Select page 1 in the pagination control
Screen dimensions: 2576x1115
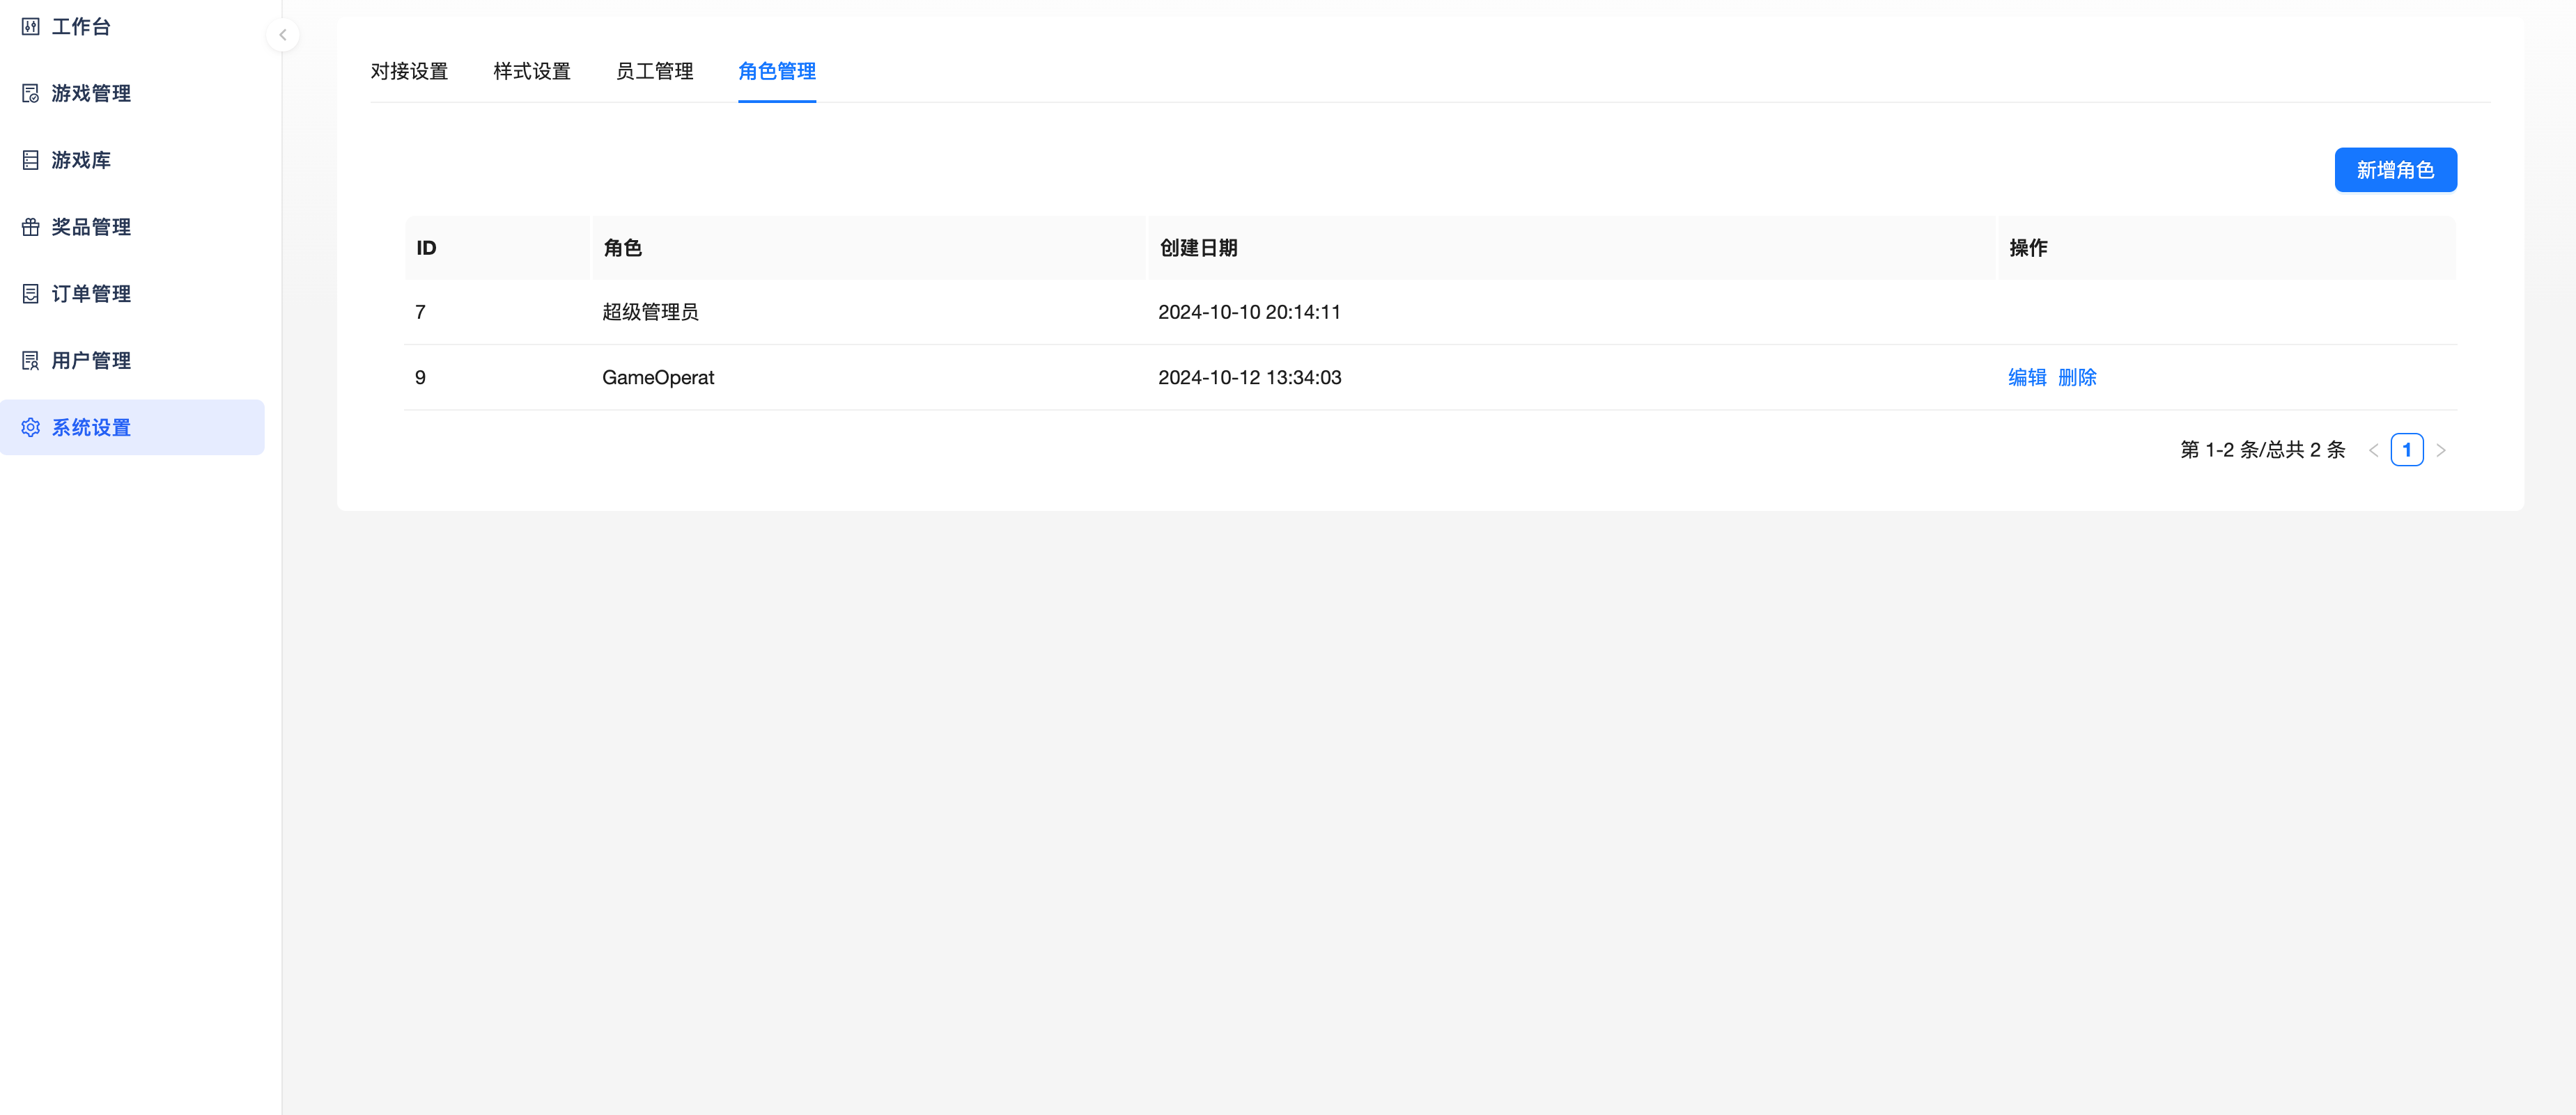[x=2408, y=450]
